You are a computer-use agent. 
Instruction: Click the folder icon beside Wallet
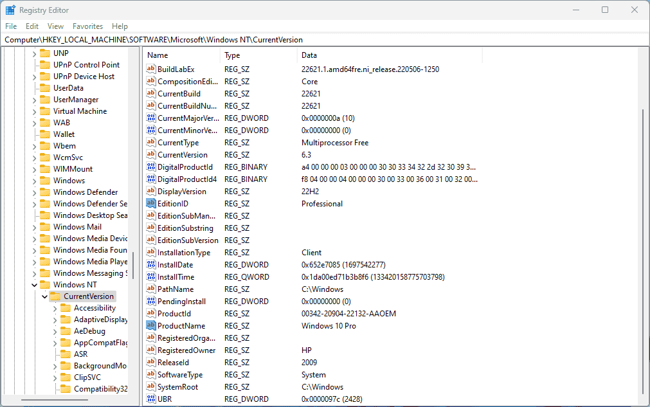pos(45,134)
